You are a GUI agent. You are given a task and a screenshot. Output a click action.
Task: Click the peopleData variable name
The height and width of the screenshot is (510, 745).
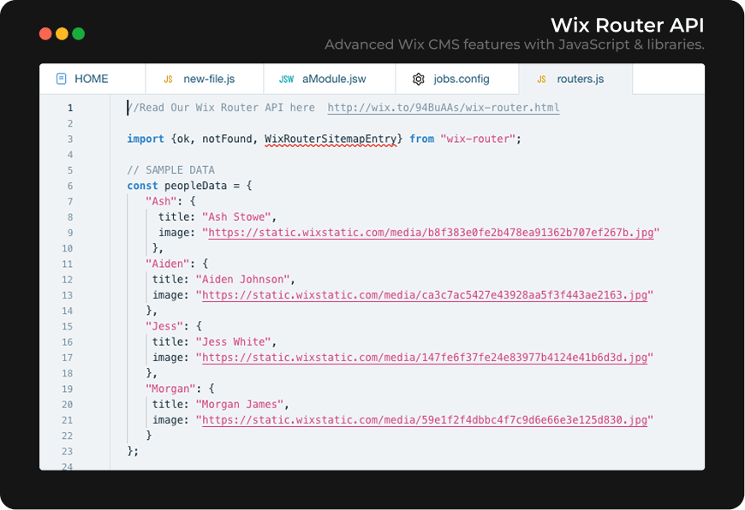[196, 186]
